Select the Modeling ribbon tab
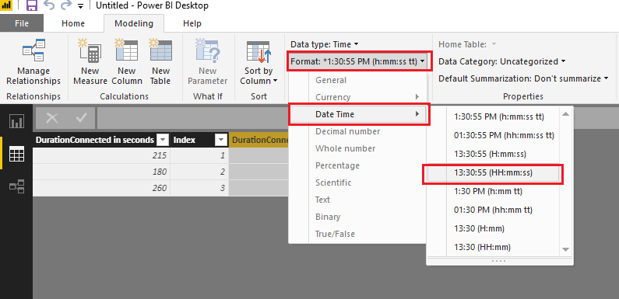Viewport: 619px width, 299px height. [x=134, y=23]
